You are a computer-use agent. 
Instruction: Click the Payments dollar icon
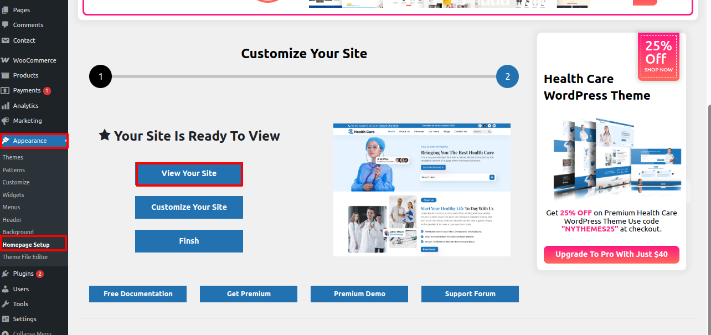(x=6, y=90)
